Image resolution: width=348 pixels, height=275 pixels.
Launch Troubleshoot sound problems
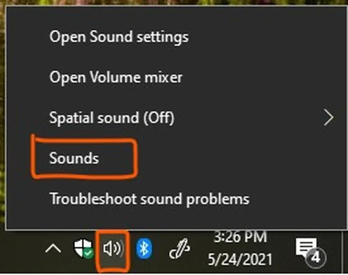pos(150,199)
